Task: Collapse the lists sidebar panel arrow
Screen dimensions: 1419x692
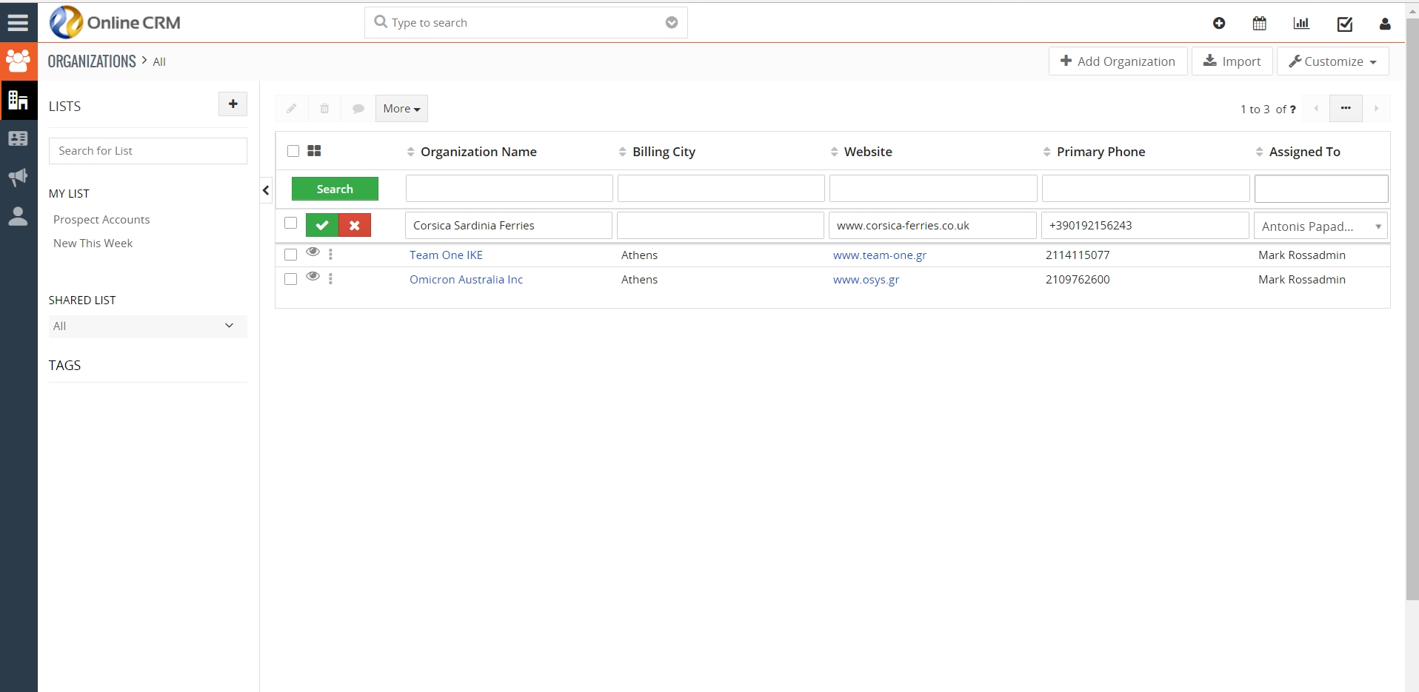Action: 266,190
